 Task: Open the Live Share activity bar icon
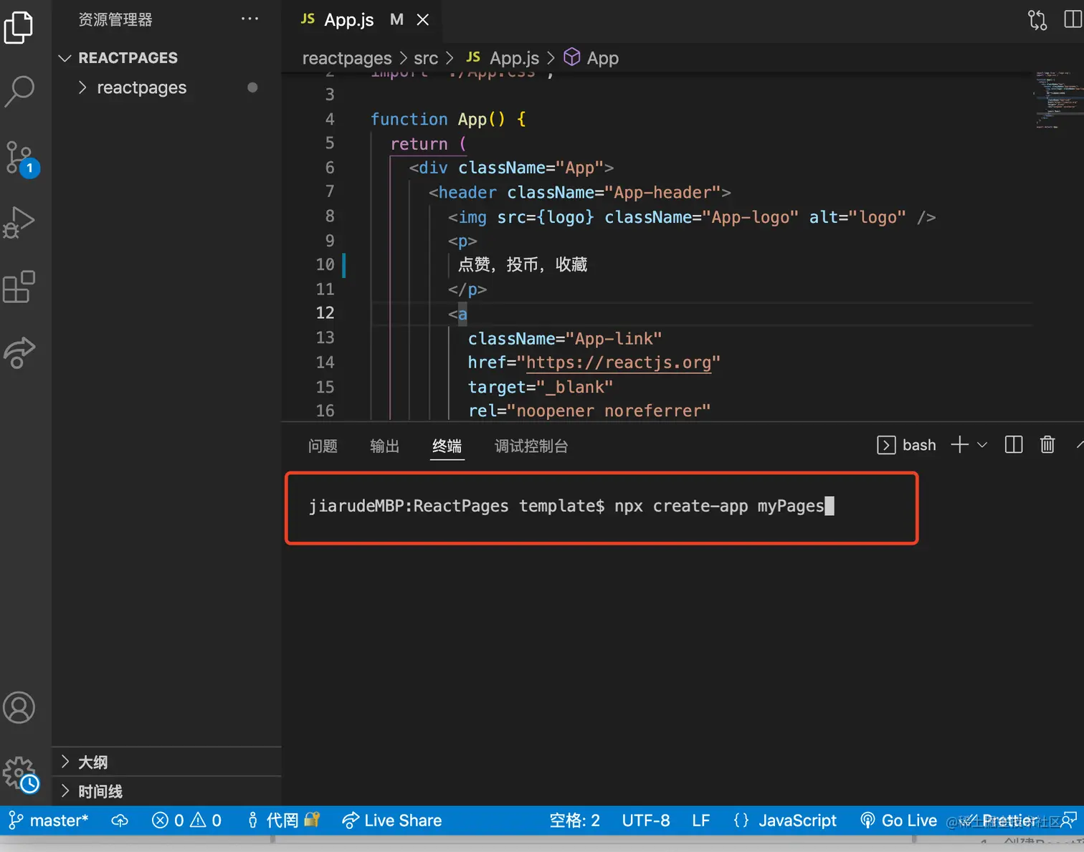(x=19, y=352)
